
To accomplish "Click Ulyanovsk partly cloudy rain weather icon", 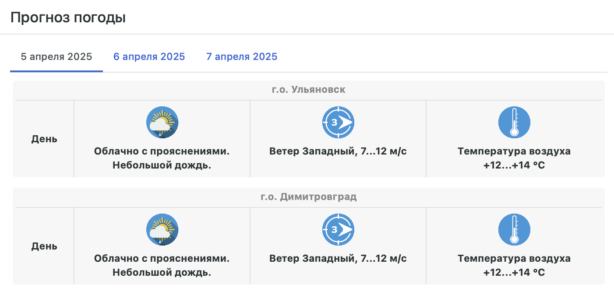I will click(162, 122).
